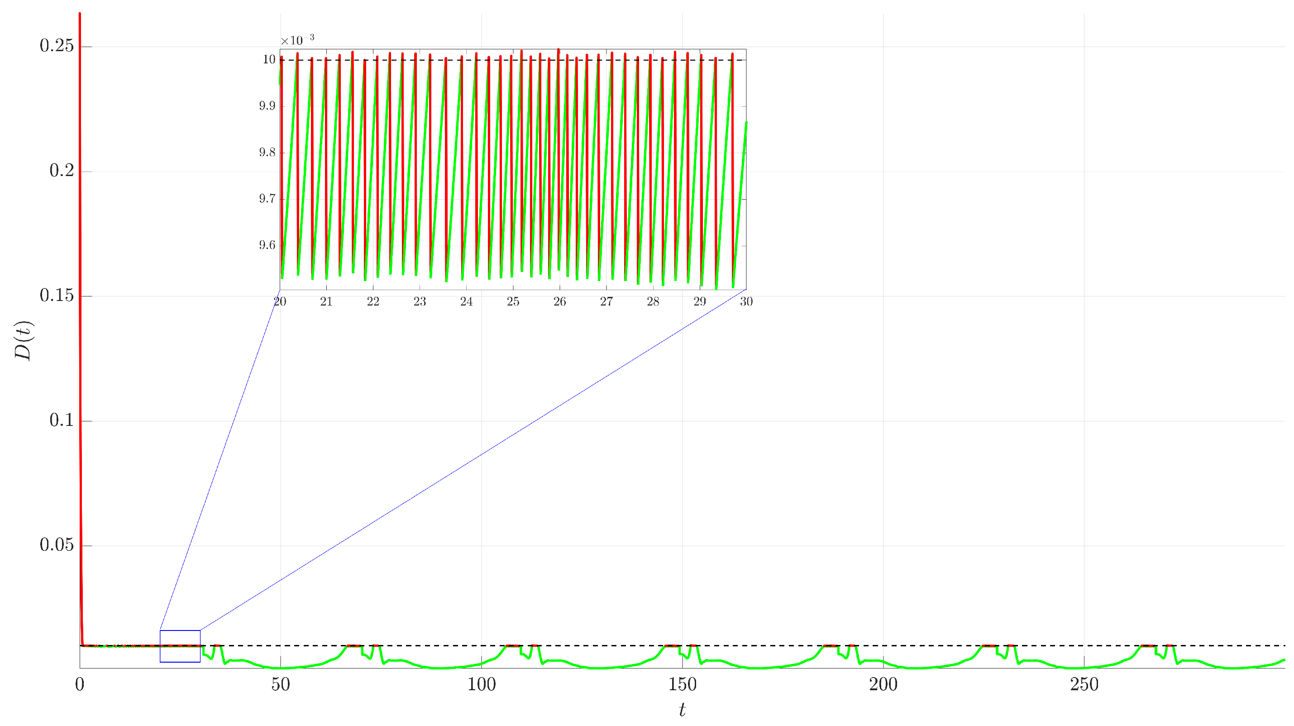Click the 0.2 y-axis tick label
1294x726 pixels.
(x=61, y=171)
